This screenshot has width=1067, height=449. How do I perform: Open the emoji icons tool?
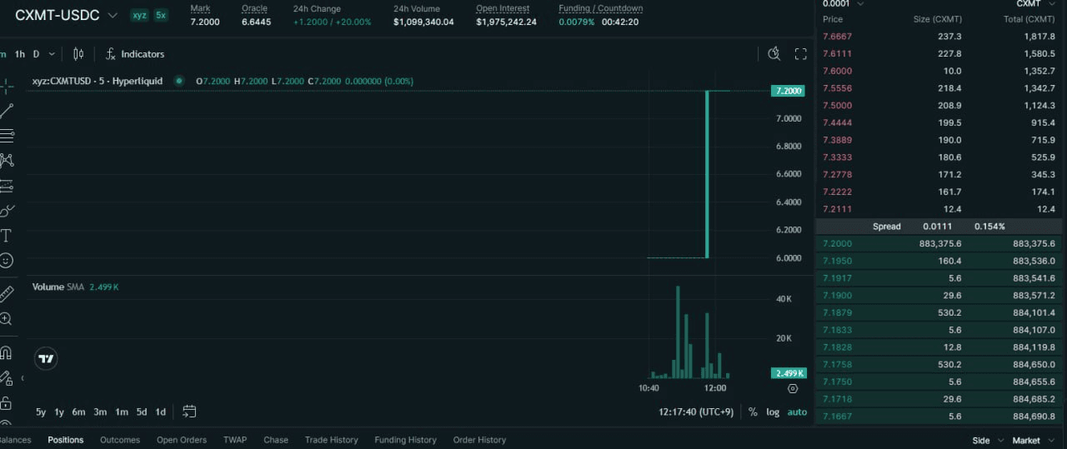click(6, 261)
